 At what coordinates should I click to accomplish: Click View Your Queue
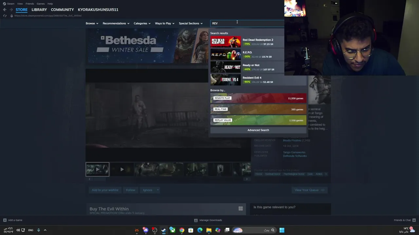309,190
